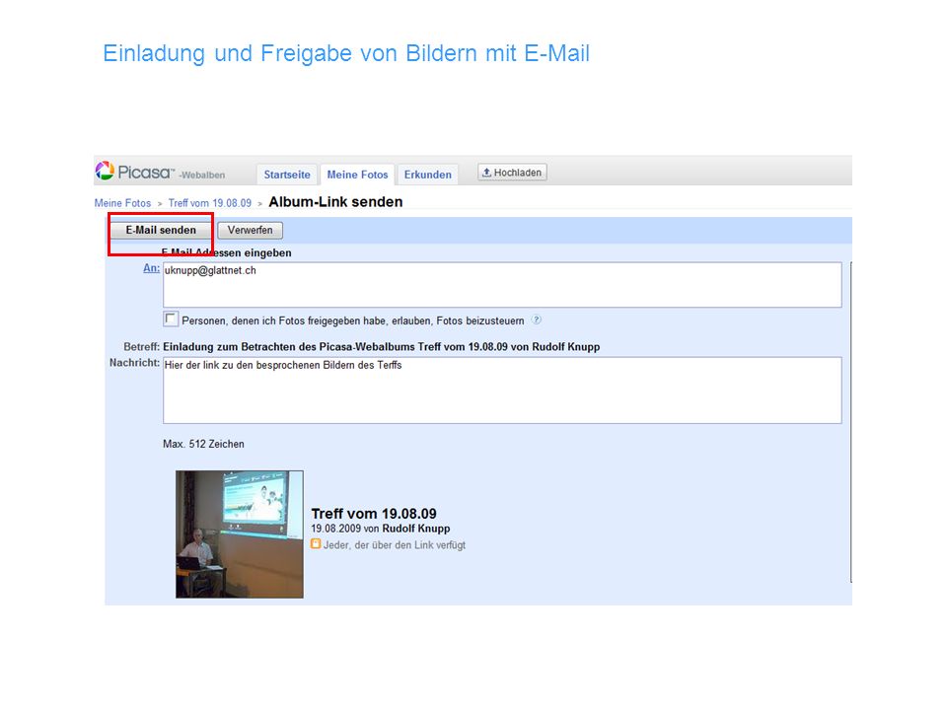Click the orange album visibility icon
Screen dimensions: 947x710
tap(316, 544)
